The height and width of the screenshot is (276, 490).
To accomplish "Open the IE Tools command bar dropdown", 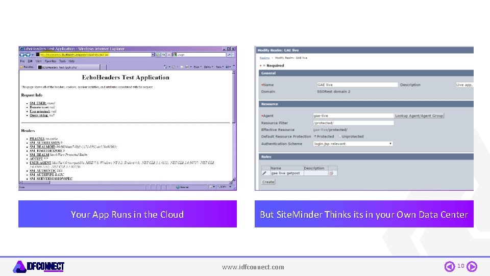I will (x=219, y=67).
